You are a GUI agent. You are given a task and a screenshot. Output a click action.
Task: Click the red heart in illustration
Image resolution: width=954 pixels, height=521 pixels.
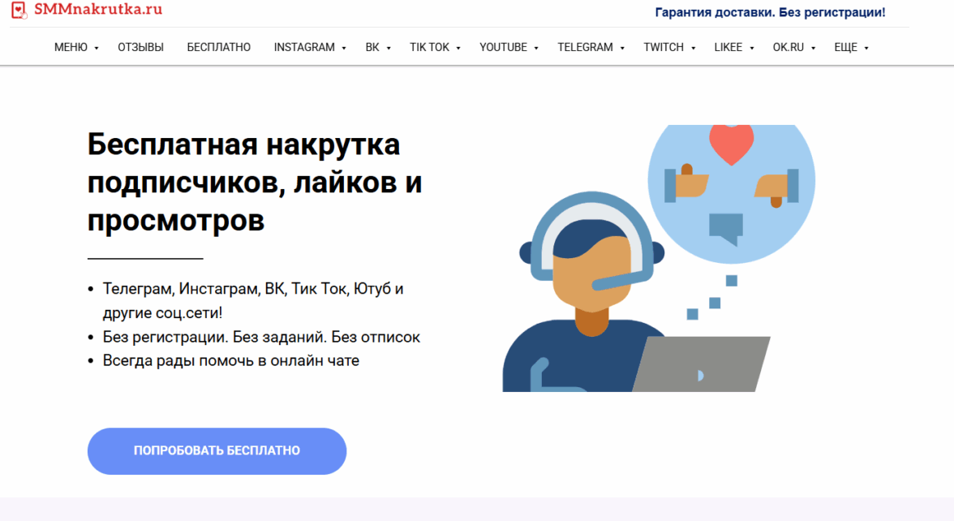click(x=732, y=144)
